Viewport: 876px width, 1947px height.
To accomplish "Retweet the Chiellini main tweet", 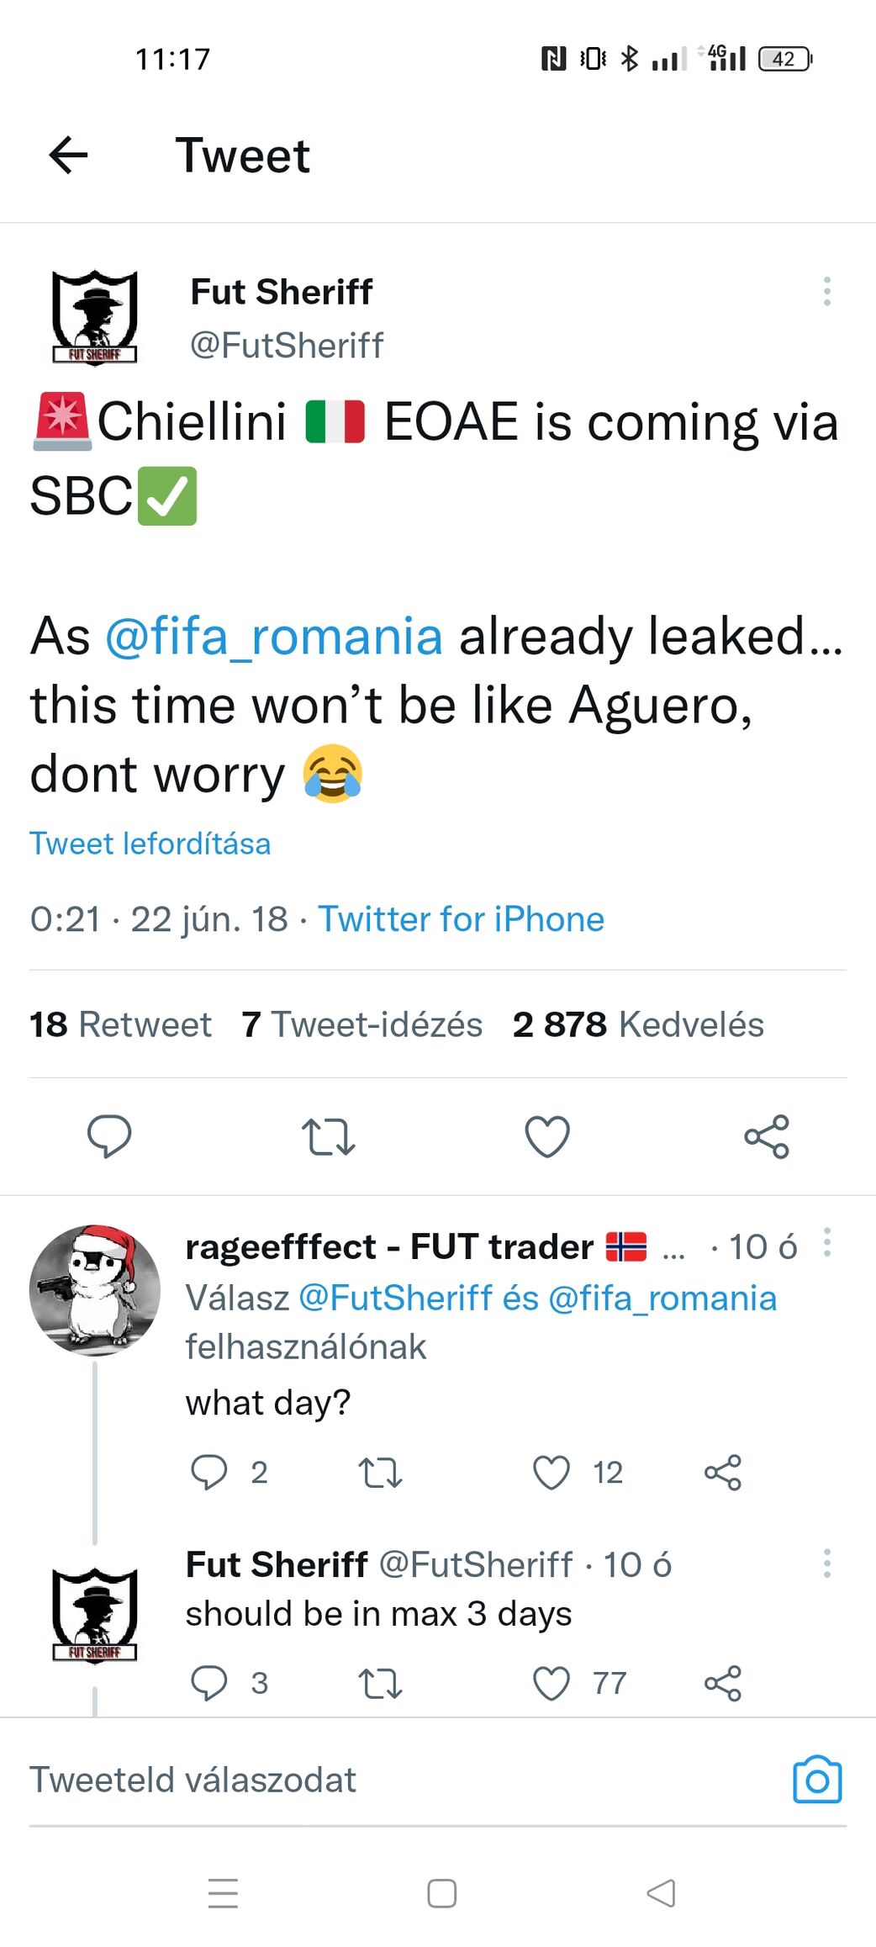I will pyautogui.click(x=328, y=1136).
